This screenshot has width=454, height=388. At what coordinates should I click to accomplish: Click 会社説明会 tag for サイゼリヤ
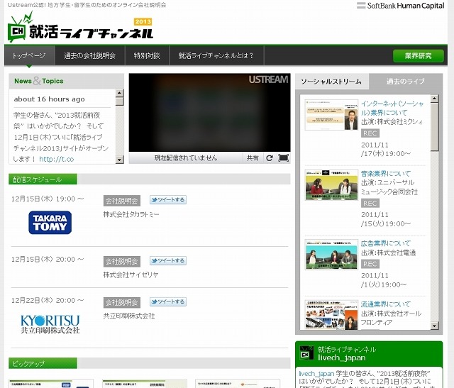(x=122, y=262)
